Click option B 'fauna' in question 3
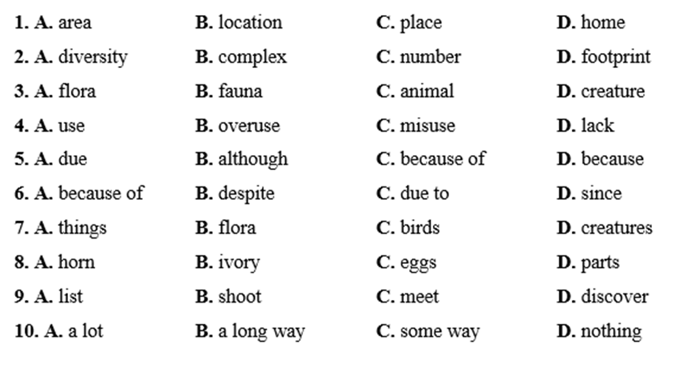Screen dimensions: 686x368 tap(240, 91)
